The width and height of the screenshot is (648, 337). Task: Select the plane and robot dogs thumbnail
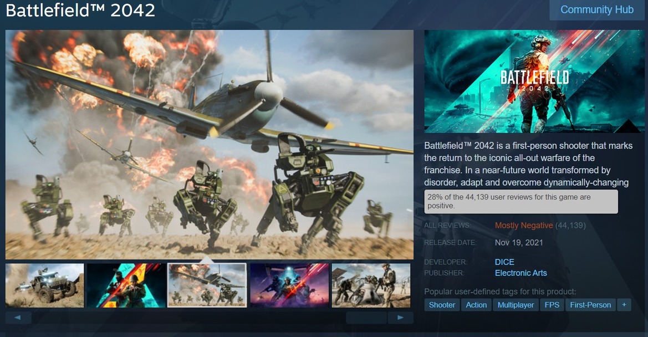pyautogui.click(x=207, y=285)
